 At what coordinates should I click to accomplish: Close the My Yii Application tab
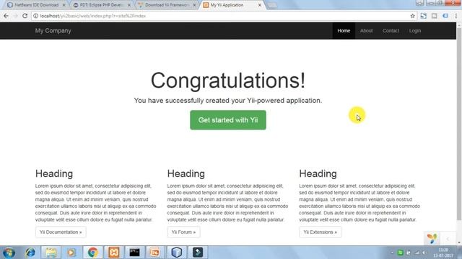point(260,5)
